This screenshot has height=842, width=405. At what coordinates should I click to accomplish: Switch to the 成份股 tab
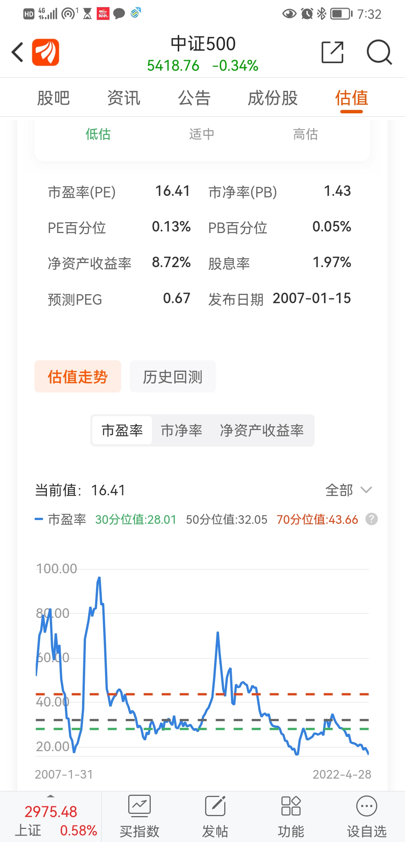click(273, 98)
